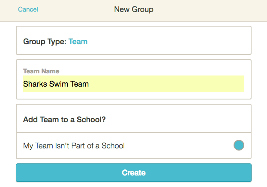Click empty area of the Group Type card
This screenshot has width=267, height=187.
point(170,41)
